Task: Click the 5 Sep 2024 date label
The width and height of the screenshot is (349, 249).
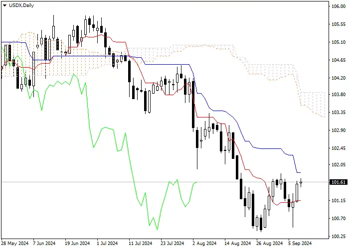Action: [x=300, y=244]
